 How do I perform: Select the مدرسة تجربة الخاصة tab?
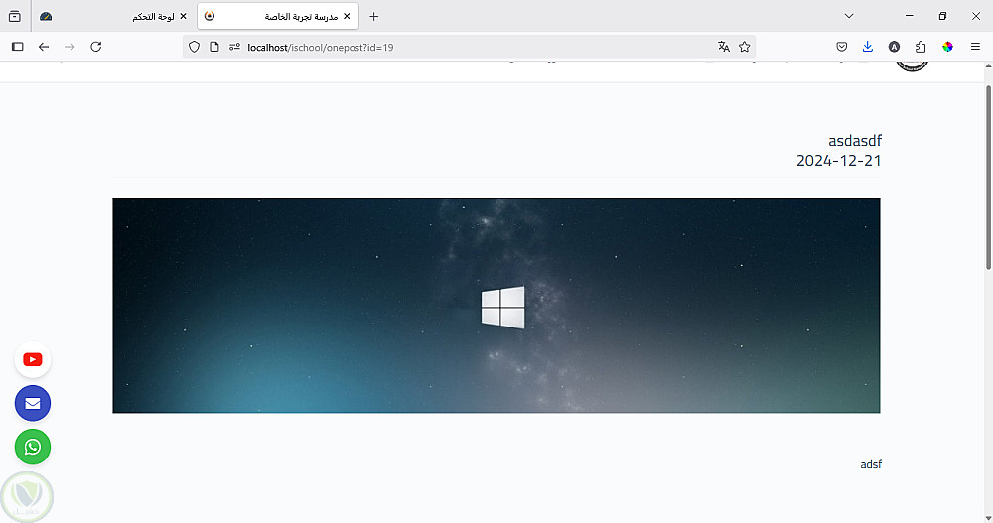pyautogui.click(x=278, y=17)
